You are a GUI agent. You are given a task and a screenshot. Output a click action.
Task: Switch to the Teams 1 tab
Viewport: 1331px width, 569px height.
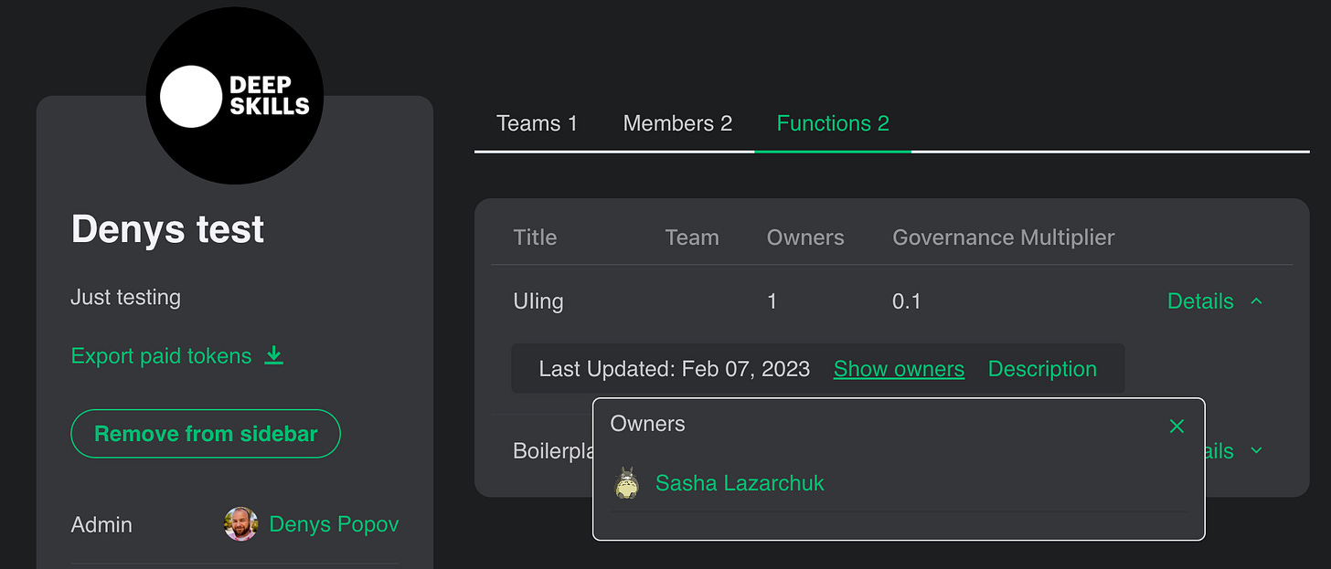tap(537, 123)
